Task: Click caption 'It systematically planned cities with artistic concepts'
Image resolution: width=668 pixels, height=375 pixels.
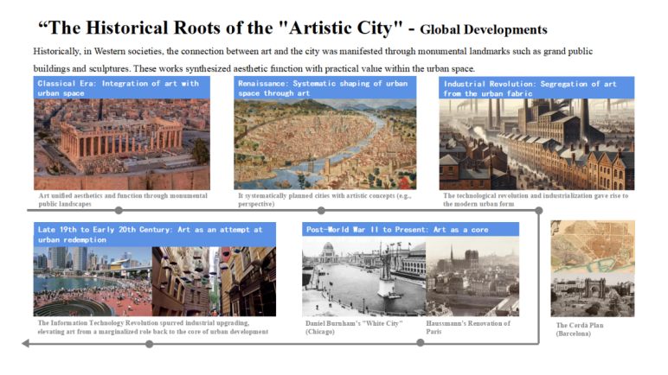Action: [x=324, y=200]
